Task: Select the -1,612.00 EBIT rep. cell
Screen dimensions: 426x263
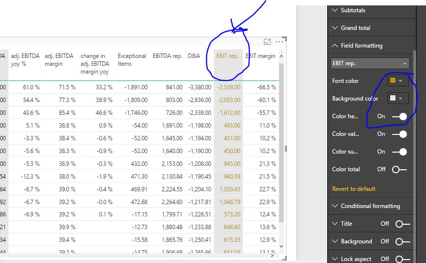Action: [x=229, y=113]
